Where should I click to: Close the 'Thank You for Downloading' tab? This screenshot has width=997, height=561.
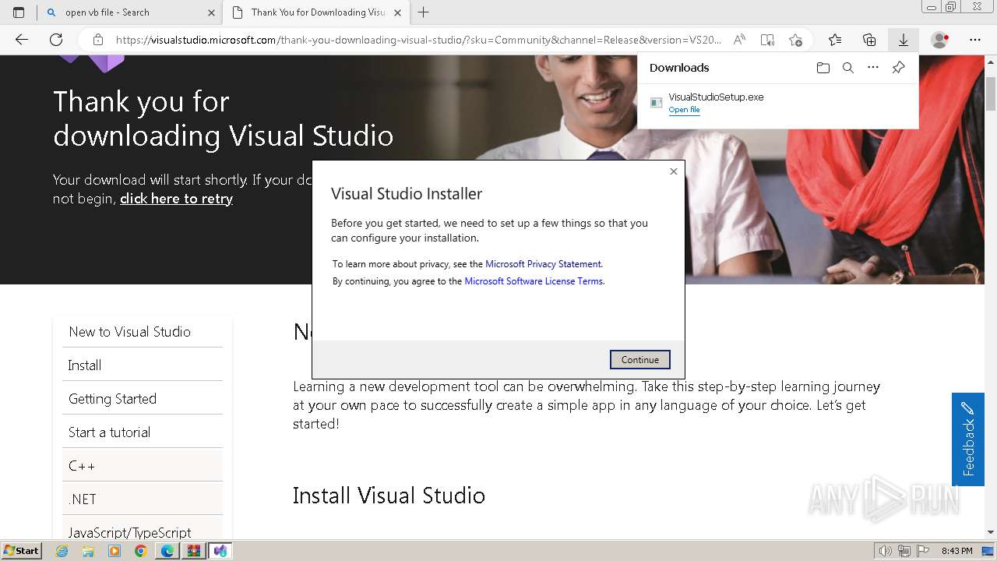398,12
